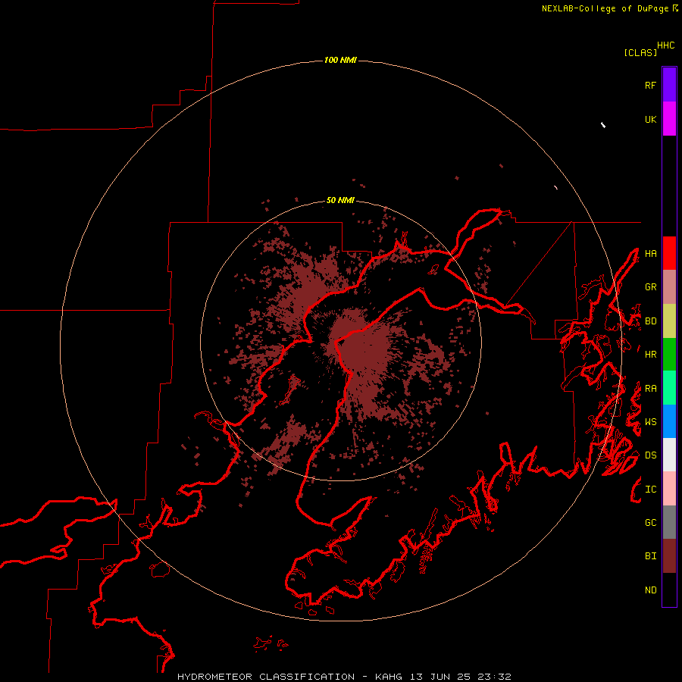Click the 13 JUN 25 date
This screenshot has height=682, width=682.
point(442,677)
